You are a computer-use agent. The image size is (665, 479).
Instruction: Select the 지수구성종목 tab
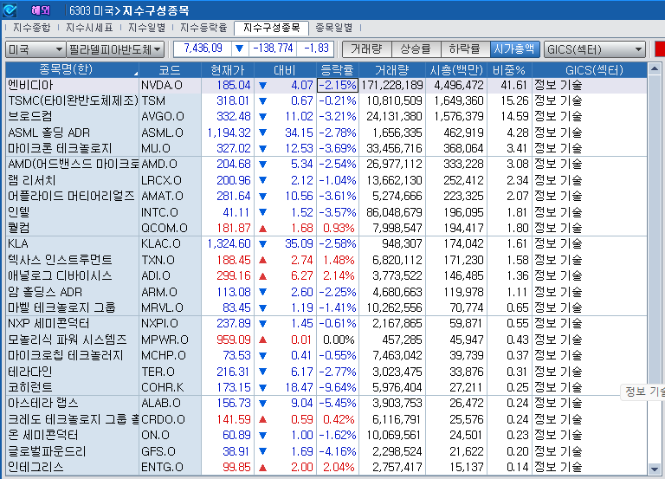tap(271, 28)
